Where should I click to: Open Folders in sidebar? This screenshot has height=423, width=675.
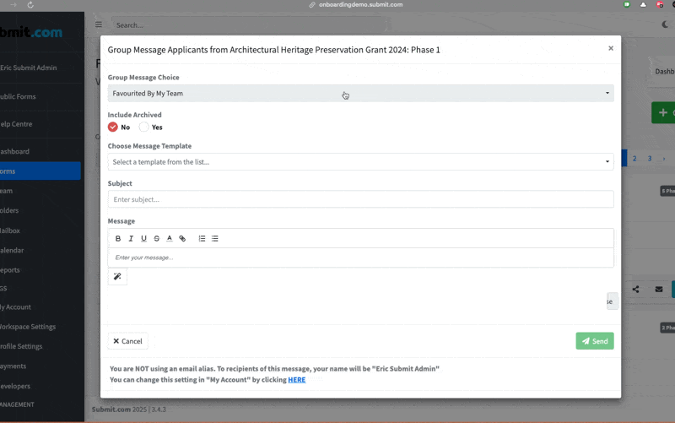click(x=9, y=210)
